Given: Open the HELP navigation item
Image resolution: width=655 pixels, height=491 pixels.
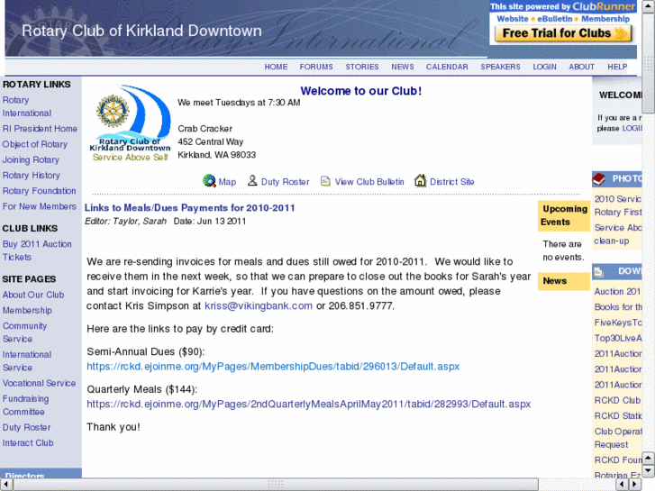Looking at the screenshot, I should (617, 67).
